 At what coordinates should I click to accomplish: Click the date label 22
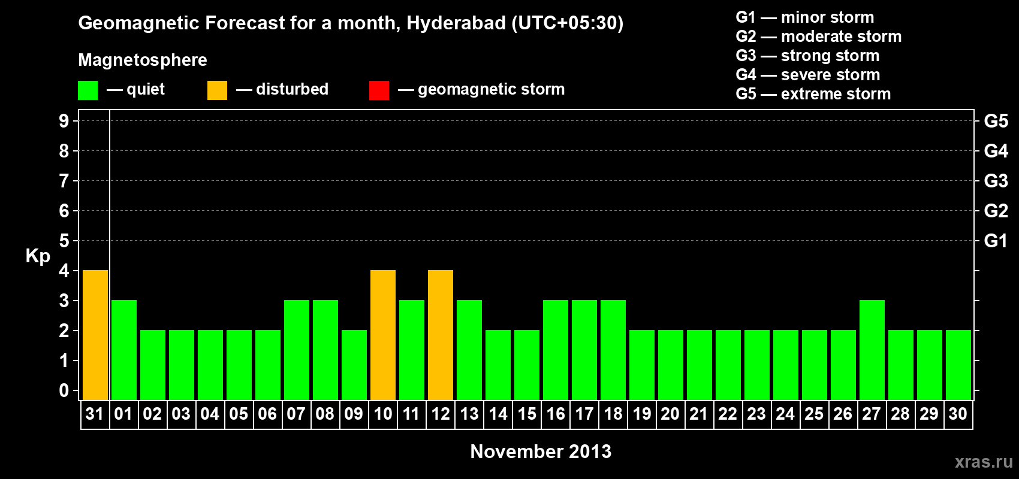click(x=728, y=414)
